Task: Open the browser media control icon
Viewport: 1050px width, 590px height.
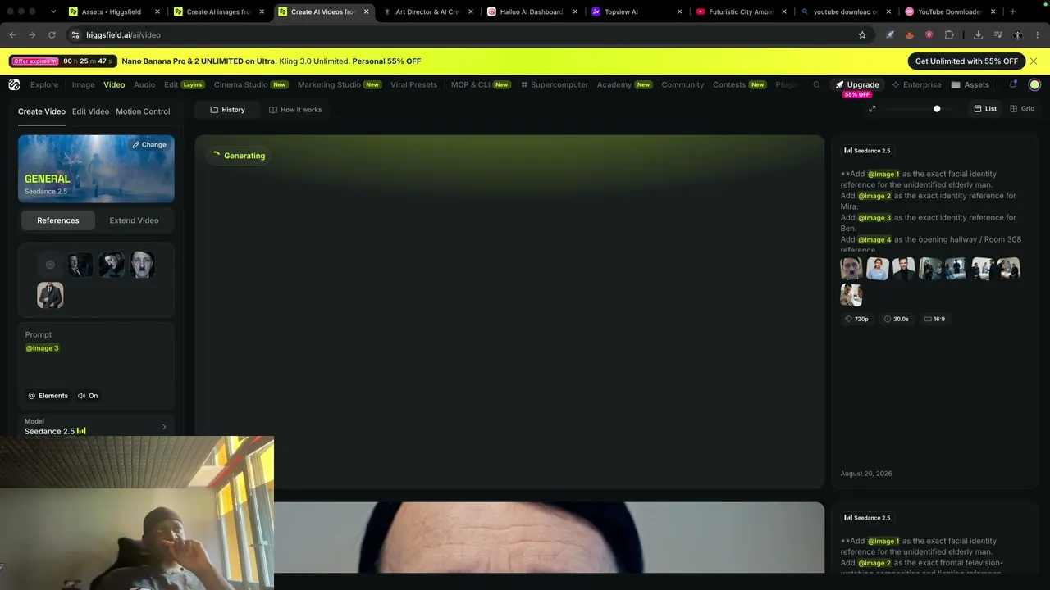Action: tap(997, 35)
